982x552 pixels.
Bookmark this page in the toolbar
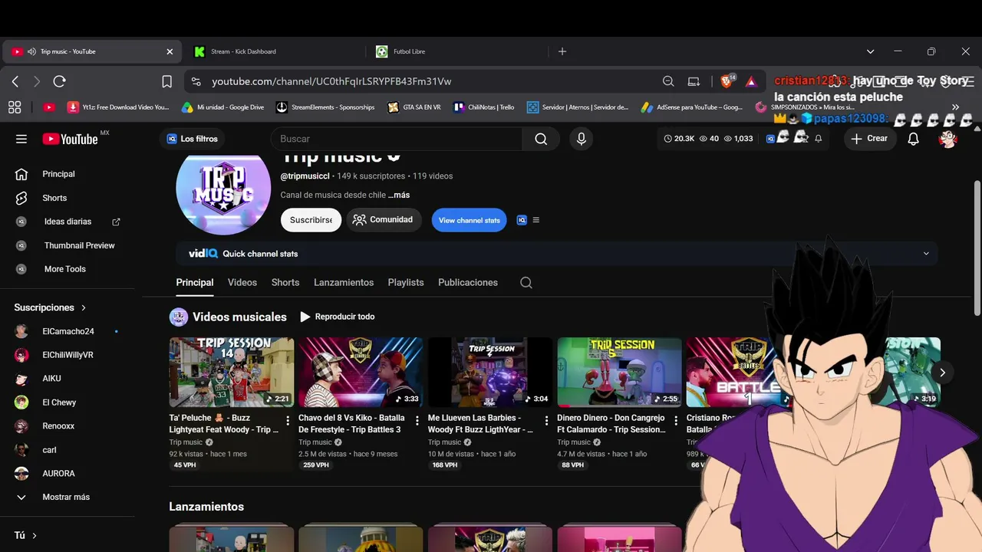[x=166, y=81]
